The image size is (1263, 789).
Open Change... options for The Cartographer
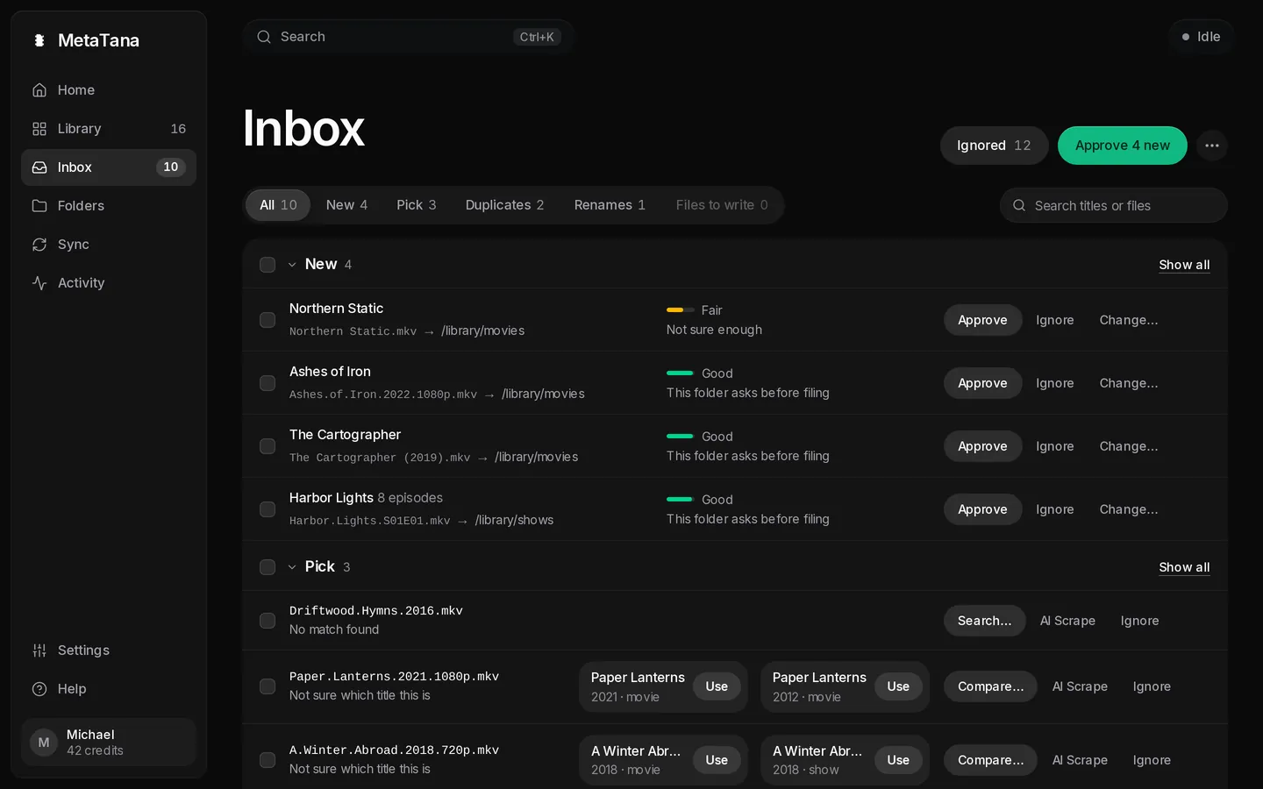1129,446
